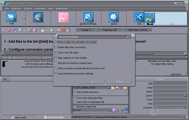This screenshot has height=120, width=189.
Task: Expand the status bar log dropdown
Action: click(x=184, y=117)
